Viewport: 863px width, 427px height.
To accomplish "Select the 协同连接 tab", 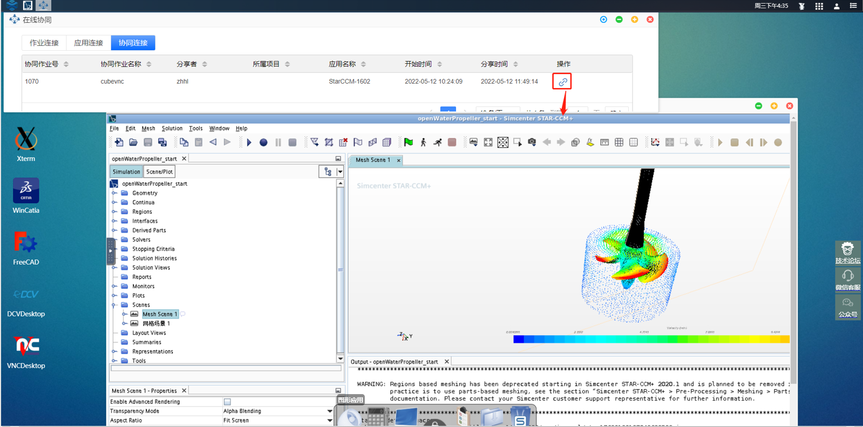I will click(133, 43).
